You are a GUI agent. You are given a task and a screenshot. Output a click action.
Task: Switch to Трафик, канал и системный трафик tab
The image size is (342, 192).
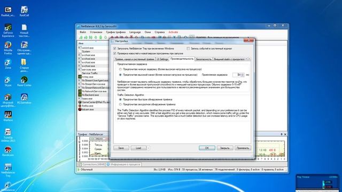(135, 59)
